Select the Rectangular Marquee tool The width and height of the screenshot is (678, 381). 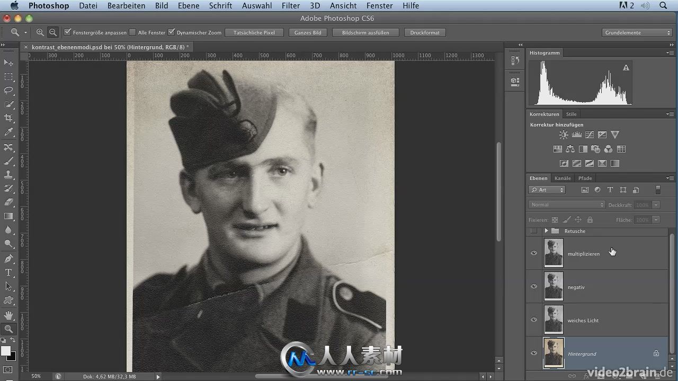[x=8, y=77]
